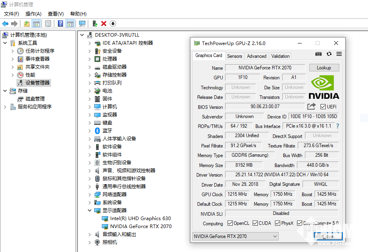This screenshot has height=252, width=368.
Task: Click the BIOS Version field
Action: click(x=265, y=106)
